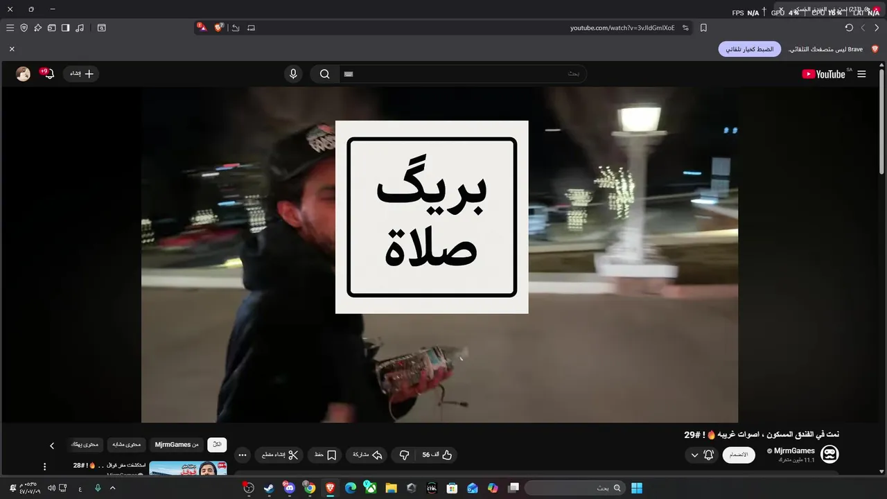Open Steam from taskbar

269,488
